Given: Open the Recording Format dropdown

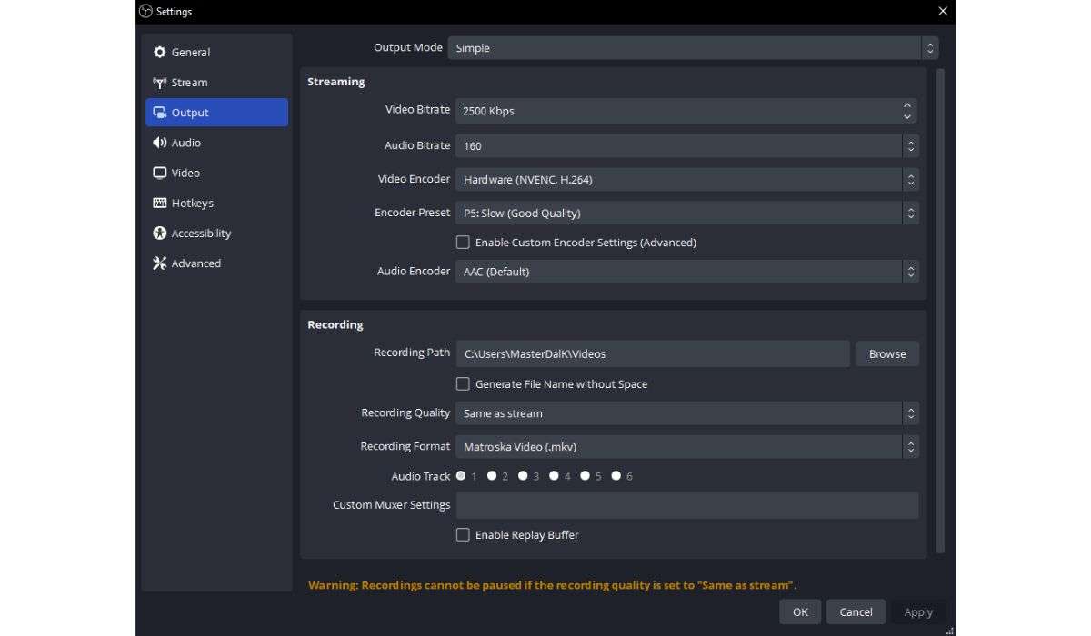Looking at the screenshot, I should tap(688, 446).
